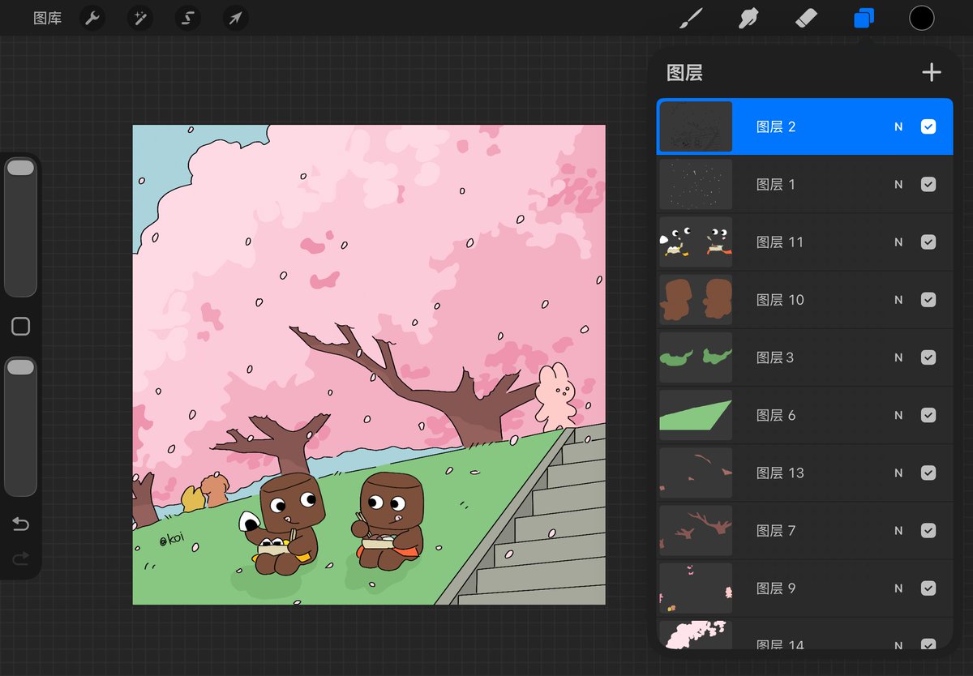Select the Eraser tool
This screenshot has height=676, width=973.
pyautogui.click(x=807, y=18)
